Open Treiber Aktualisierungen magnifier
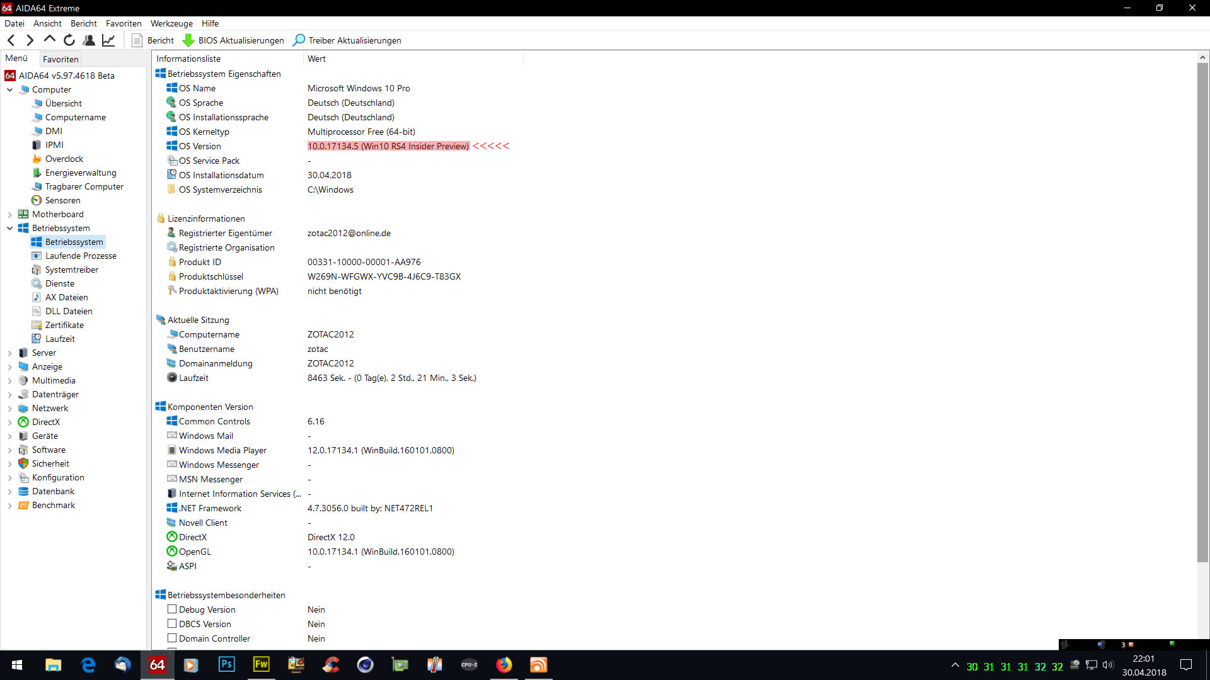 pyautogui.click(x=299, y=40)
